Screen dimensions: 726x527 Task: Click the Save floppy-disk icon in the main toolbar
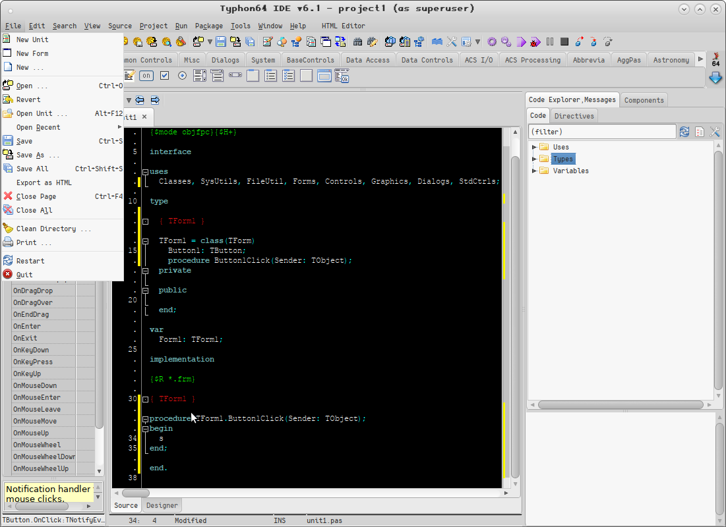[221, 42]
